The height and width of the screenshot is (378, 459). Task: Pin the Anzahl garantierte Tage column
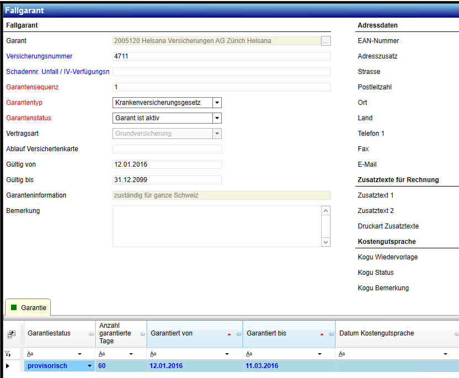pos(142,334)
